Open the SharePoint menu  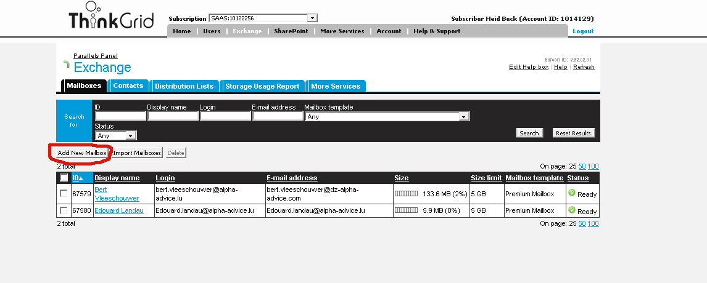291,31
